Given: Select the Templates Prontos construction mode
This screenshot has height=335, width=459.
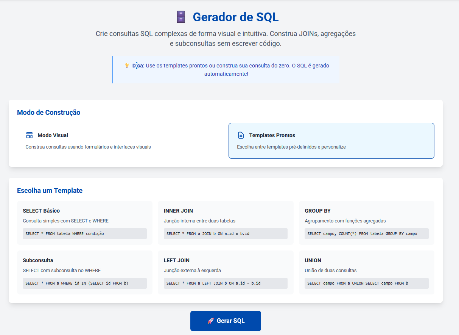Looking at the screenshot, I should pyautogui.click(x=331, y=140).
